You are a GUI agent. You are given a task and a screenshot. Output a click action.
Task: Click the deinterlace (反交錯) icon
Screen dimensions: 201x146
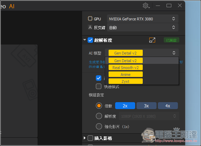coord(90,27)
